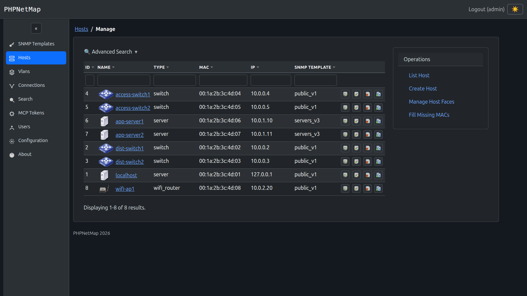This screenshot has width=527, height=296.
Task: Focus the MAC filter input field
Action: click(x=223, y=80)
